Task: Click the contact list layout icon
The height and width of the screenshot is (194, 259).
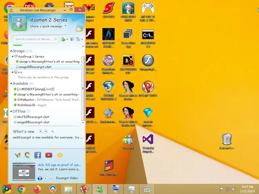Action: pos(72,39)
